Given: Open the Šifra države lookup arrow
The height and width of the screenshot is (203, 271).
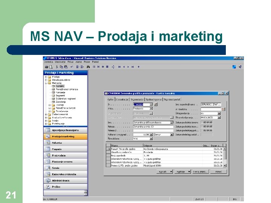Looking at the screenshot, I should click(x=151, y=139).
